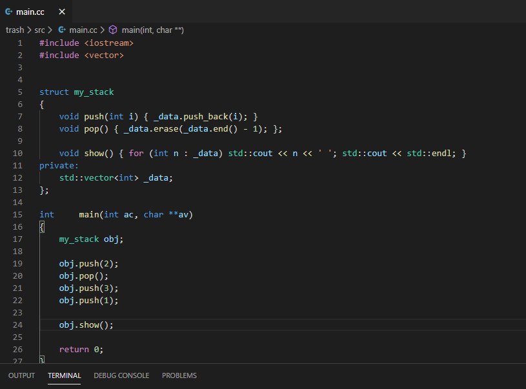Click on "obj.pop();" line
Screen dimensions: 526x389
[x=83, y=276]
